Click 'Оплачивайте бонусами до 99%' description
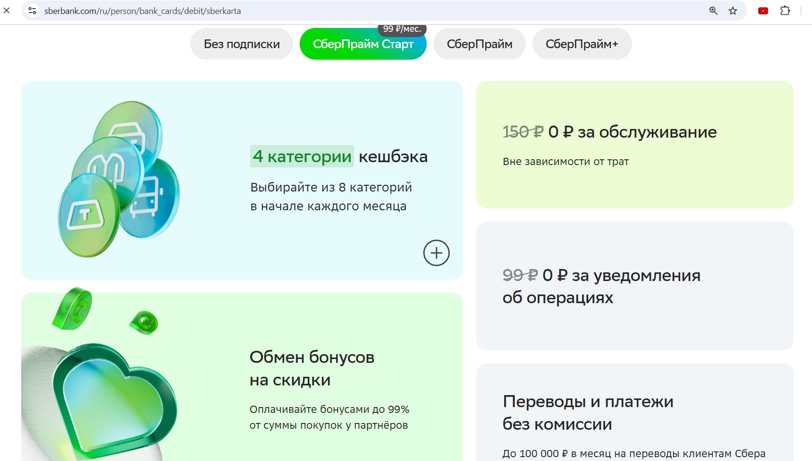Screen dimensions: 812x461 330,417
